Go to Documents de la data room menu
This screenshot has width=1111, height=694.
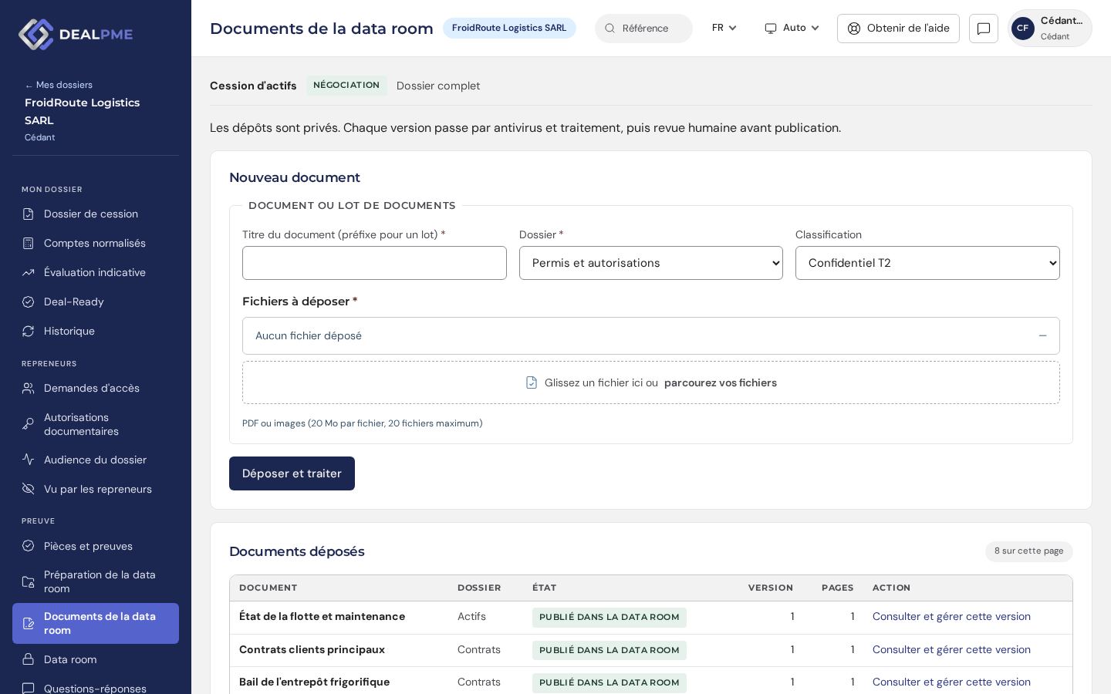(x=96, y=623)
